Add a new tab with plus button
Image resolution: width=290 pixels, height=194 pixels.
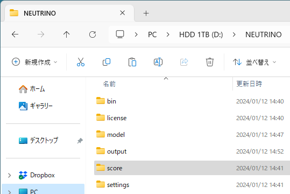tap(146, 13)
